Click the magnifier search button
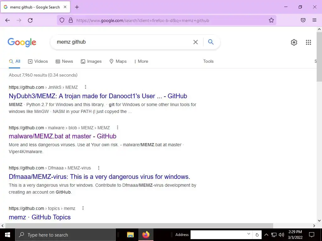The image size is (322, 241). pos(211,42)
